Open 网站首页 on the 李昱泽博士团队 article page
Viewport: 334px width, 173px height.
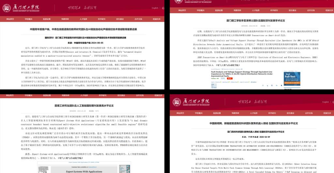(182, 10)
